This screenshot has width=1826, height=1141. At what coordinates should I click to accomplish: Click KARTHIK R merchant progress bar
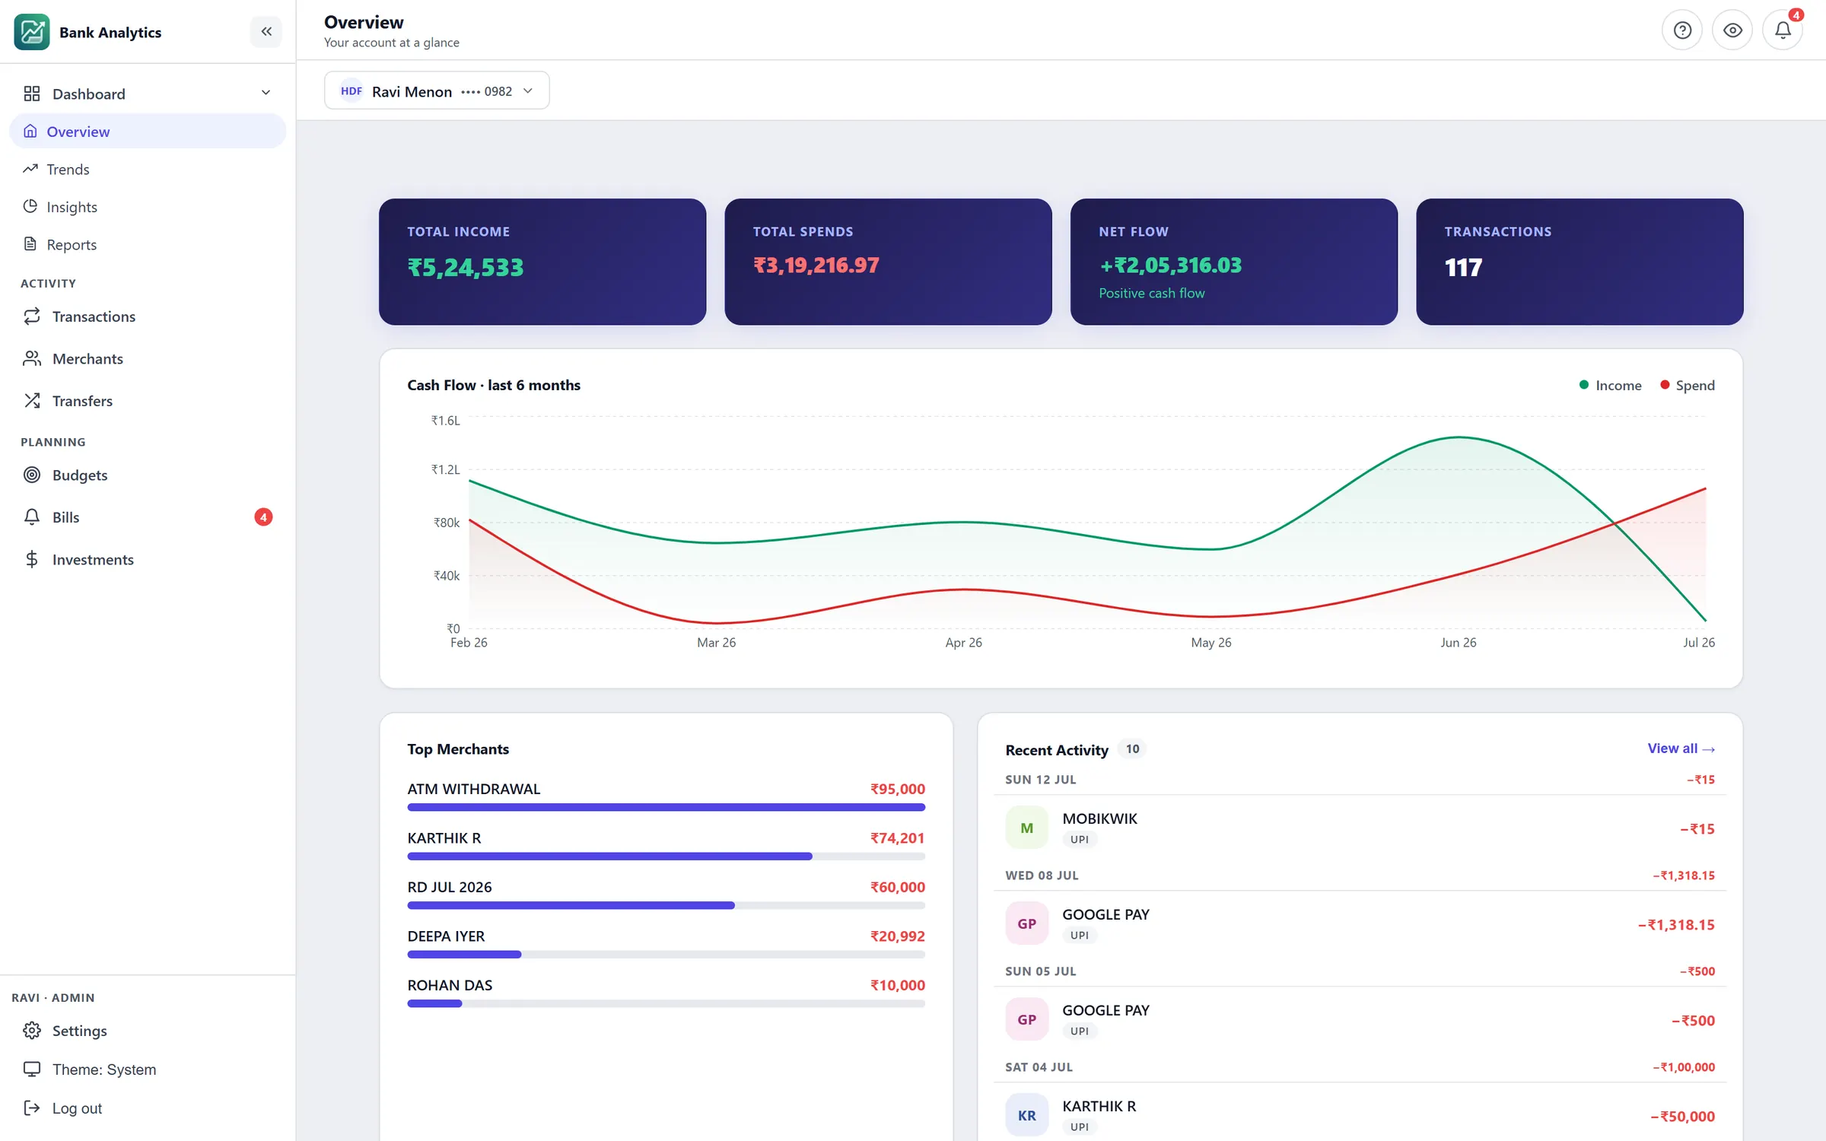pos(666,857)
